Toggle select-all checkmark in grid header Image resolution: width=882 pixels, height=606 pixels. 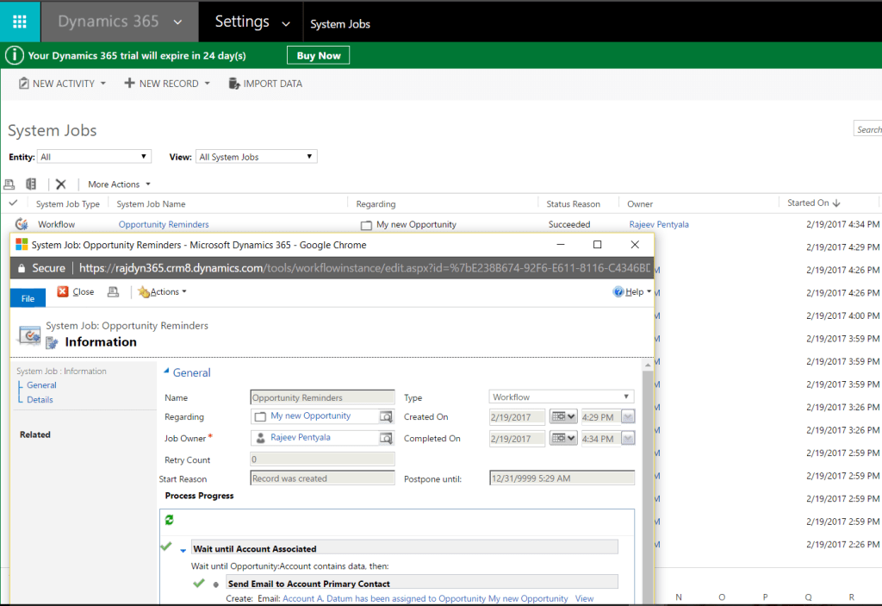tap(13, 203)
